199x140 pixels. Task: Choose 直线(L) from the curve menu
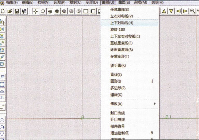point(130,75)
